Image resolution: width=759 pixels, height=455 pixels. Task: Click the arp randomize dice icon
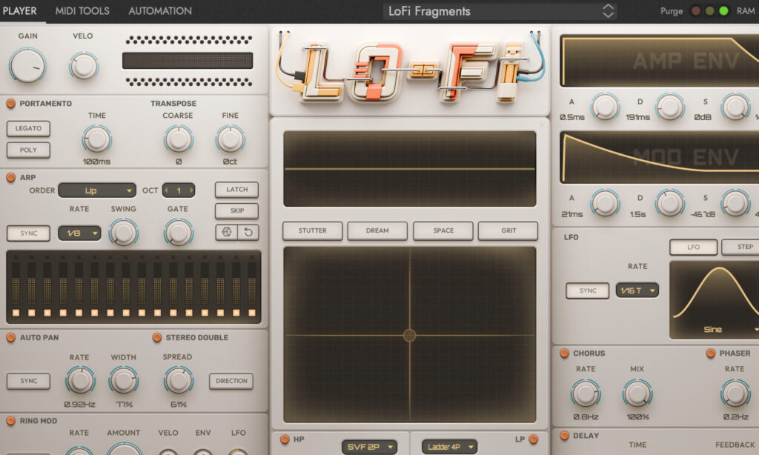(226, 233)
